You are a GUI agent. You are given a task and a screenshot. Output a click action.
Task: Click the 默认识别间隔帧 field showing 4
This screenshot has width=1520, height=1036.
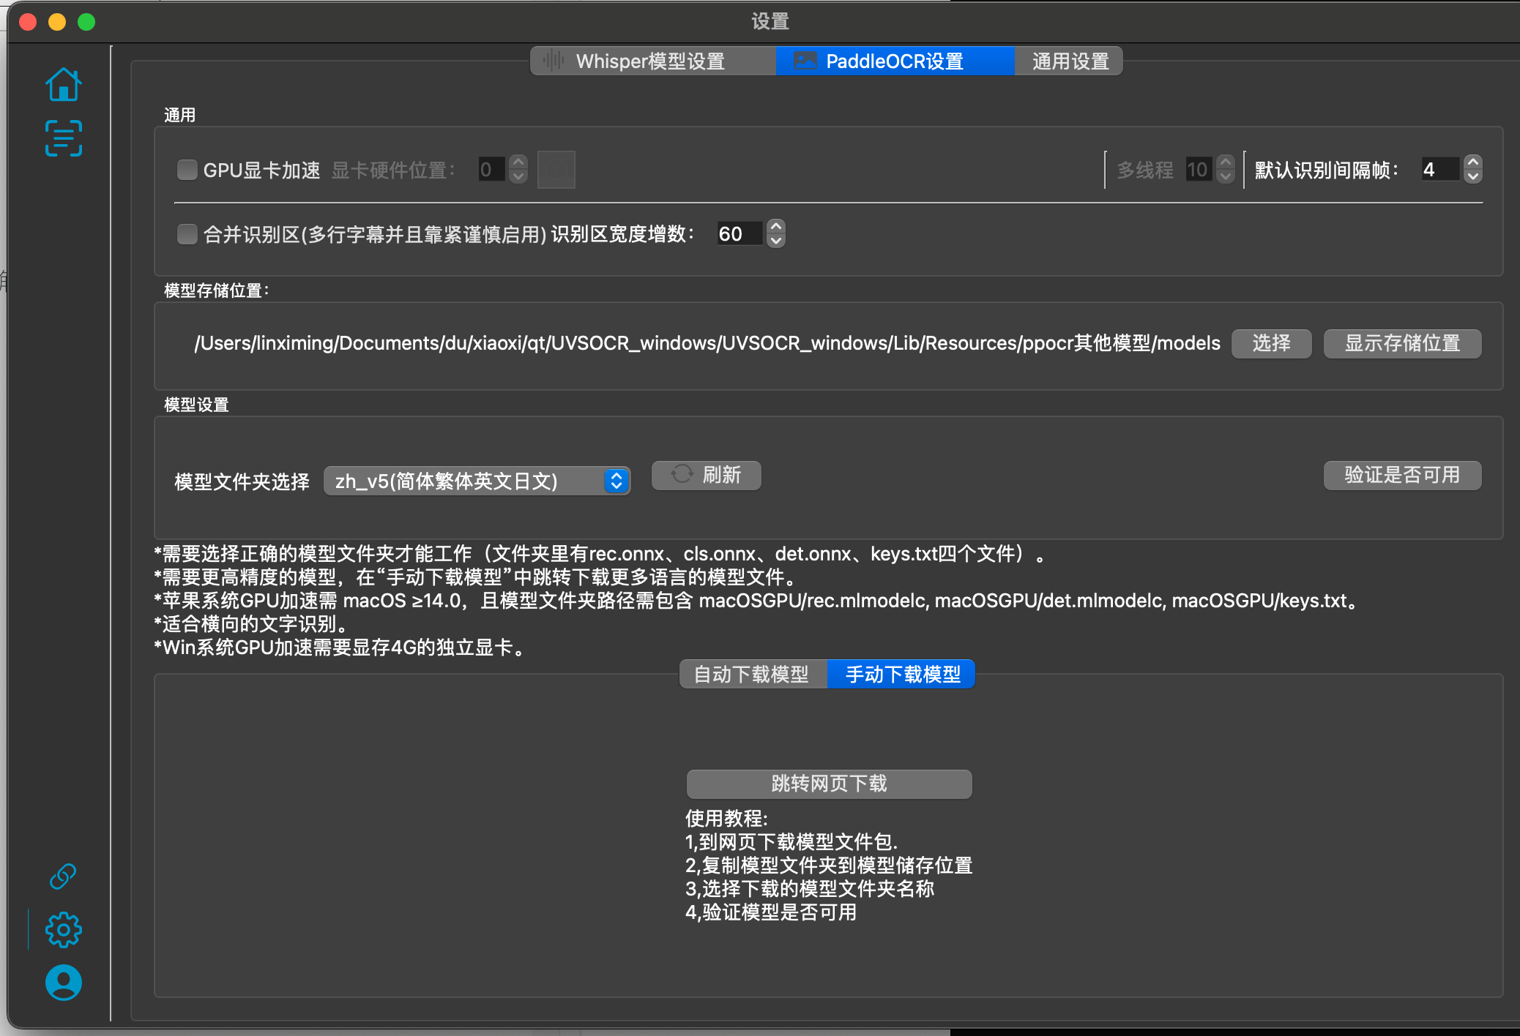tap(1439, 170)
